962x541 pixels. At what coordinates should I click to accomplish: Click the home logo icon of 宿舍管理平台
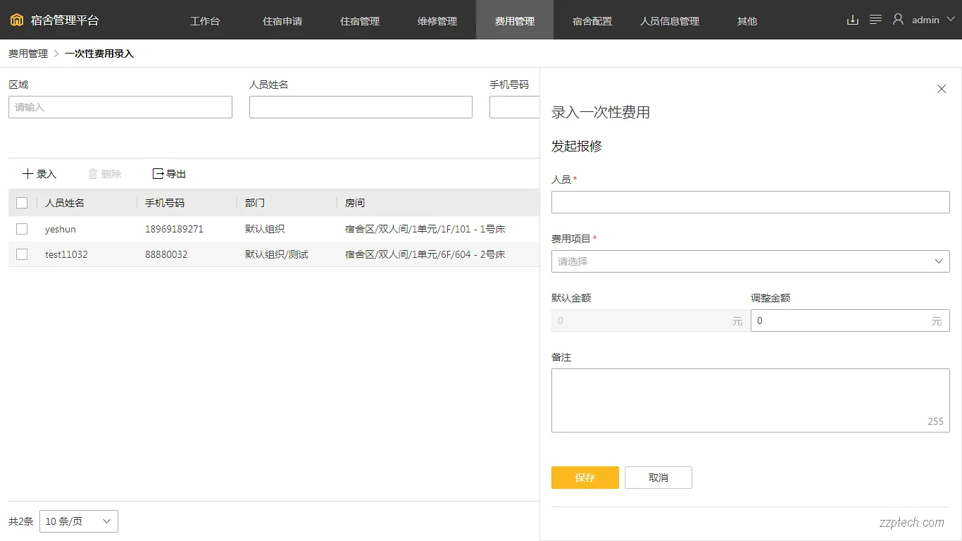[x=16, y=20]
